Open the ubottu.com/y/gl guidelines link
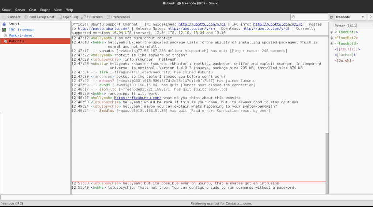This screenshot has width=373, height=207. pyautogui.click(x=202, y=24)
